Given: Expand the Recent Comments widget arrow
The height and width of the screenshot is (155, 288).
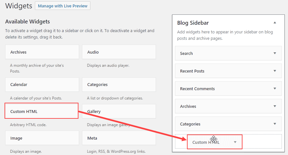Looking at the screenshot, I should [275, 89].
